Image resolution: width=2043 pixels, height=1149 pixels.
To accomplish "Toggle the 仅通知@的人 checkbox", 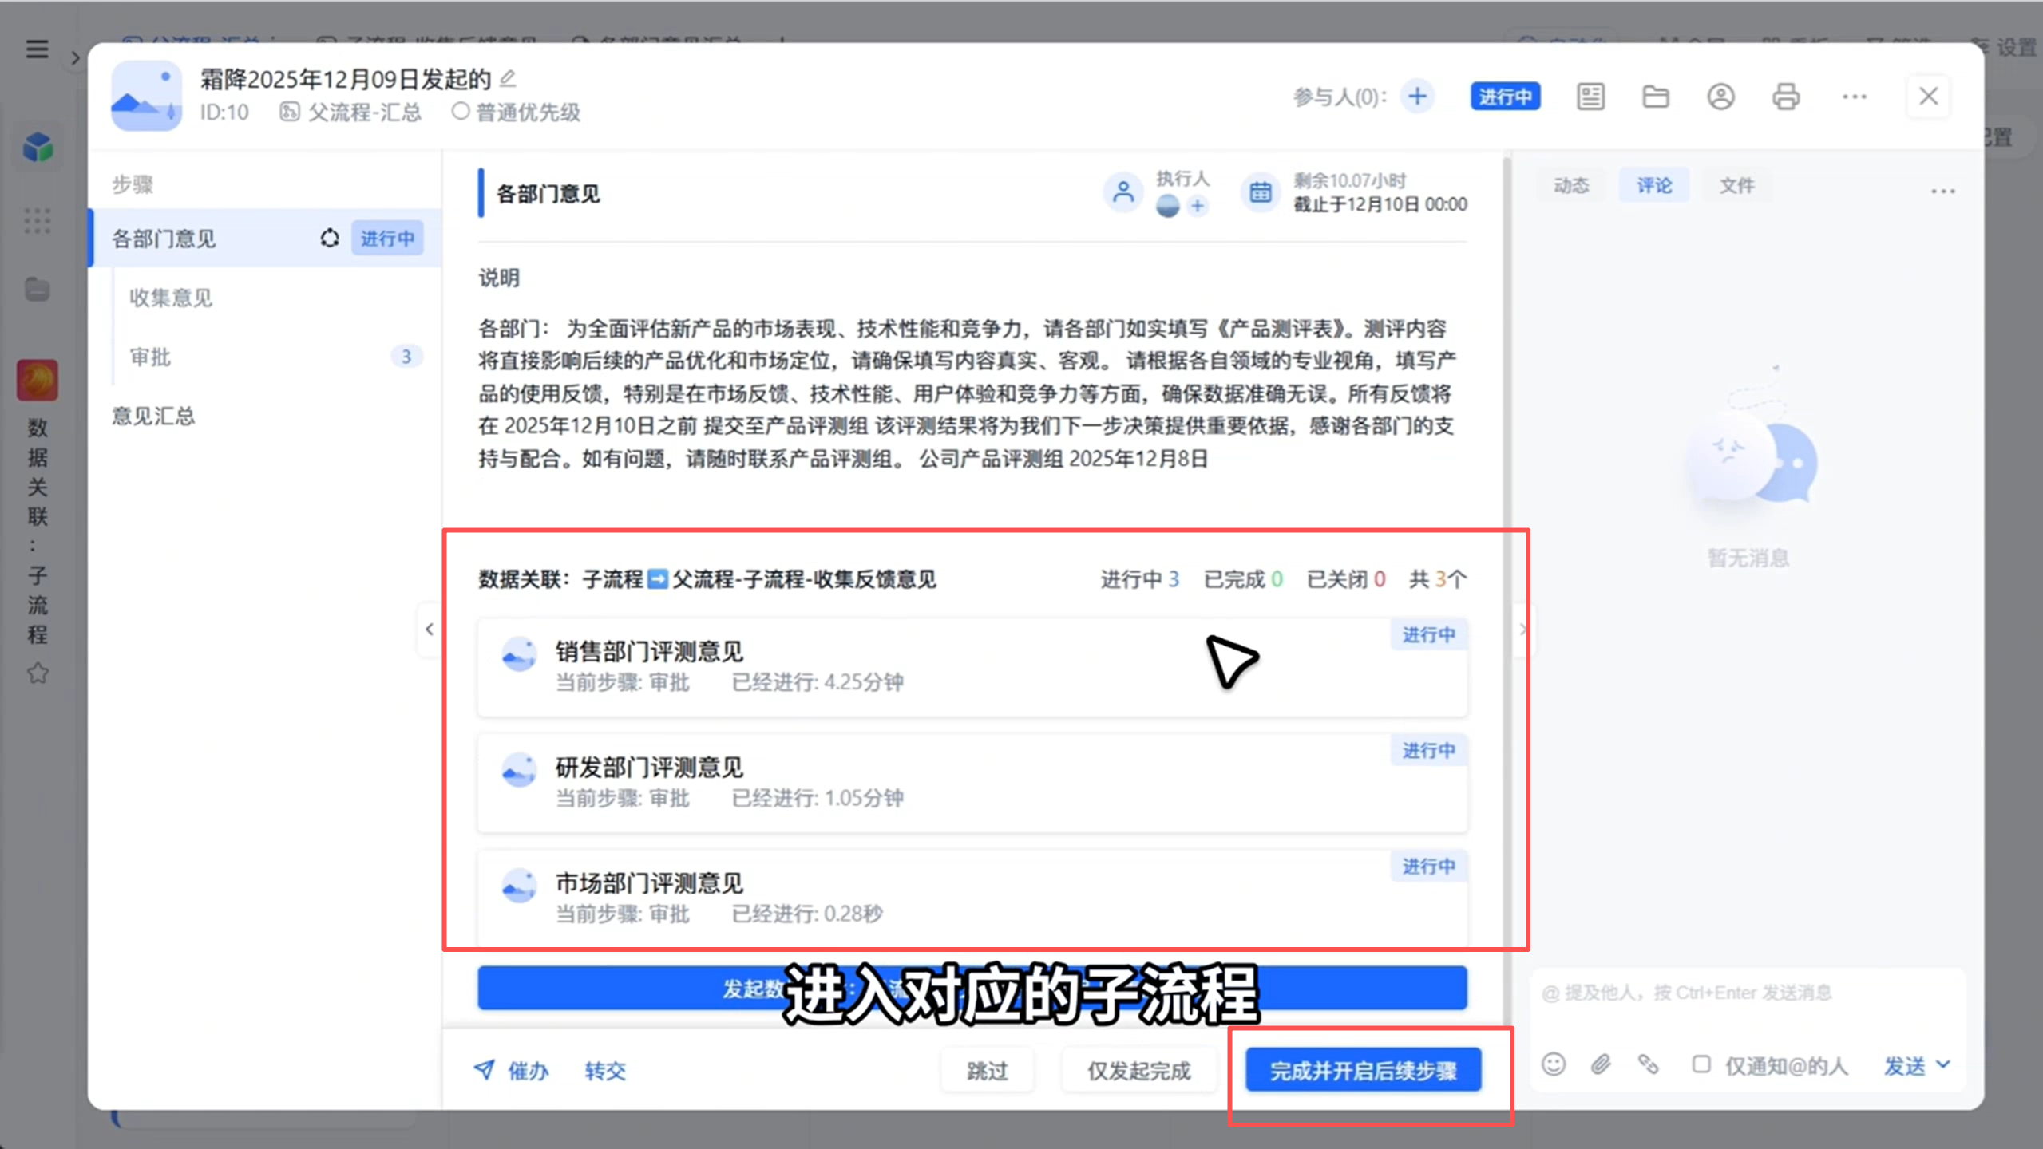I will pyautogui.click(x=1701, y=1064).
